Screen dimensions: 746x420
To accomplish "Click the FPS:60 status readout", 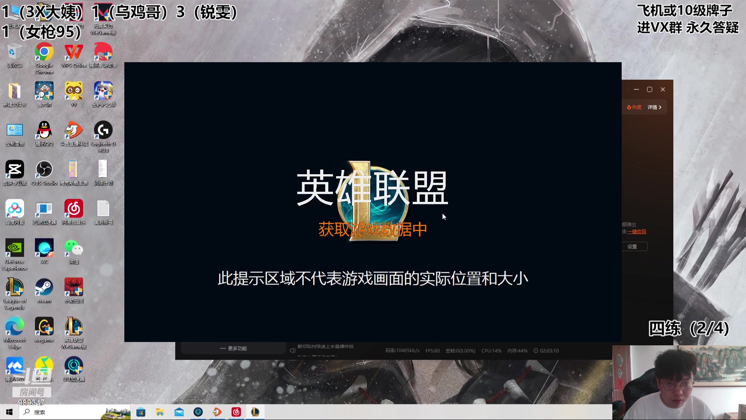I will tap(432, 351).
